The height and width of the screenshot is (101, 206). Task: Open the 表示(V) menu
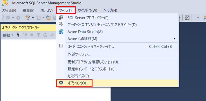[47, 11]
